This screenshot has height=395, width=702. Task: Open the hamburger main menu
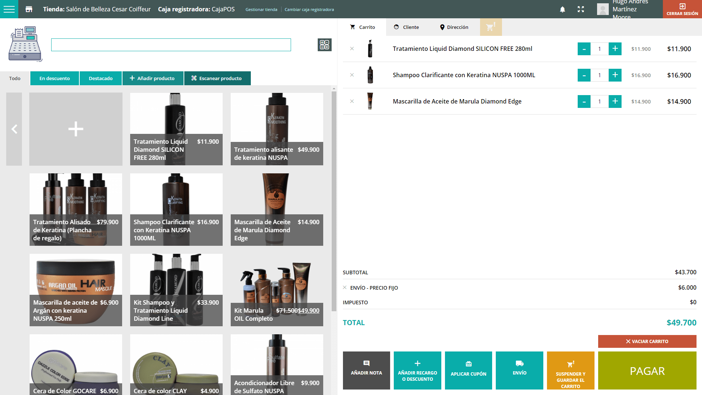9,9
